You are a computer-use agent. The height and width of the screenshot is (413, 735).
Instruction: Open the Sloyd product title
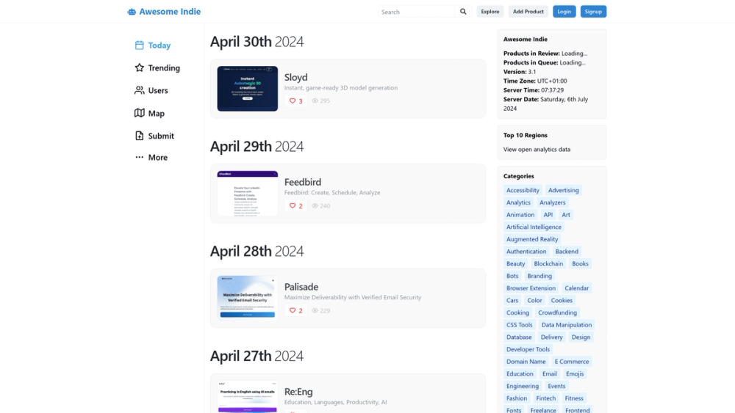295,77
